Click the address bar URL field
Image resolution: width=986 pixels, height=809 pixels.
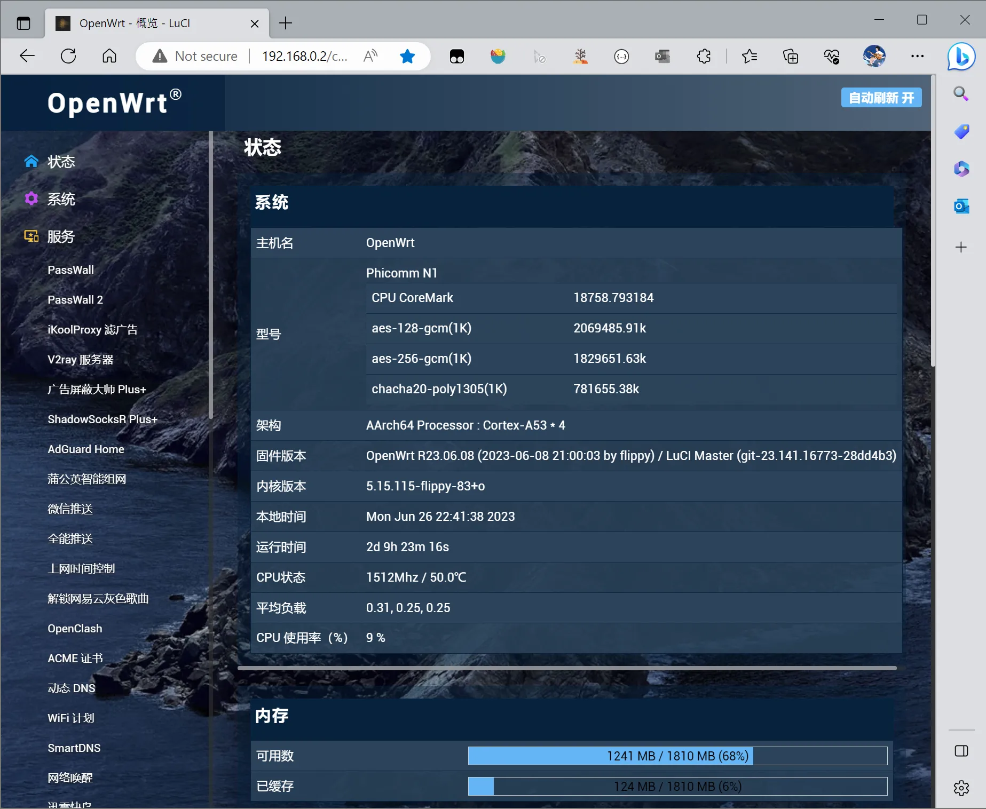click(304, 56)
